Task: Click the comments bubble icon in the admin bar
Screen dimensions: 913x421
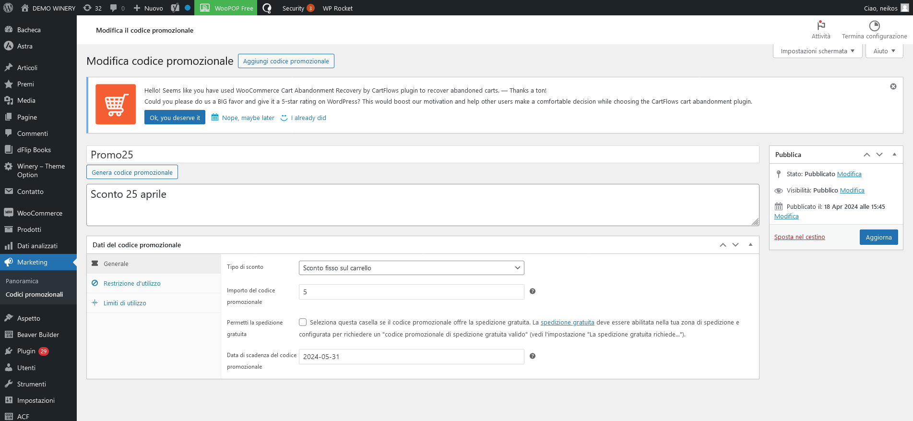Action: [x=114, y=8]
